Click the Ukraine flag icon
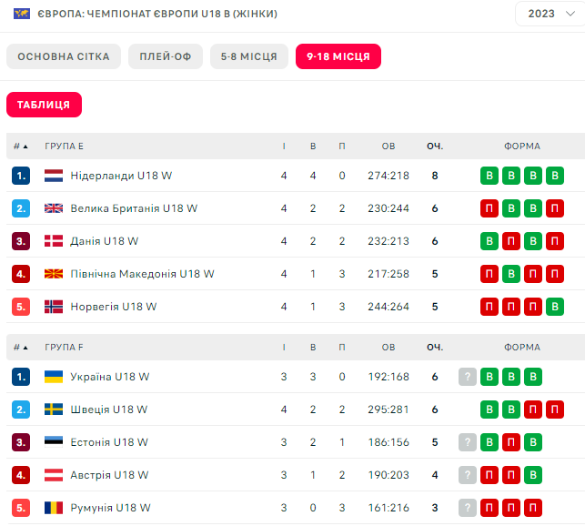 [54, 377]
